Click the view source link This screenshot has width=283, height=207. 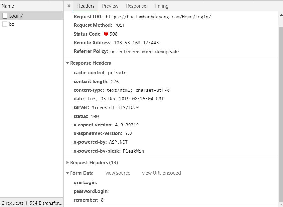(x=118, y=173)
